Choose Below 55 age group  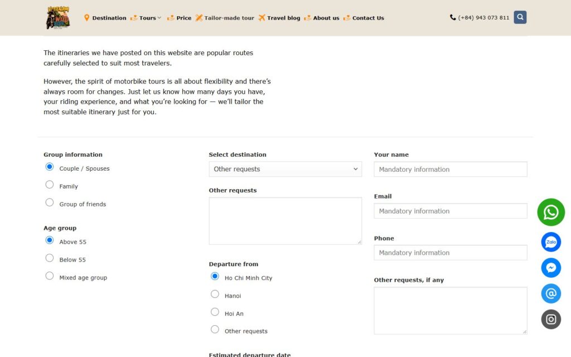tap(50, 258)
